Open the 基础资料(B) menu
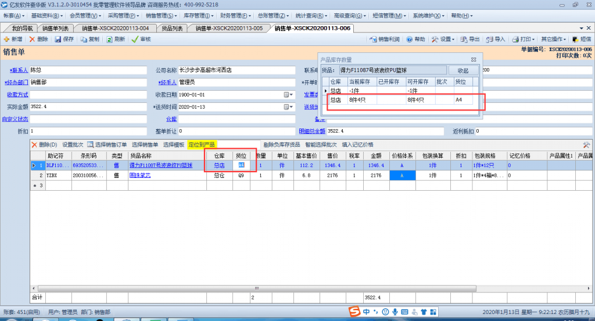The width and height of the screenshot is (595, 321). pos(47,16)
